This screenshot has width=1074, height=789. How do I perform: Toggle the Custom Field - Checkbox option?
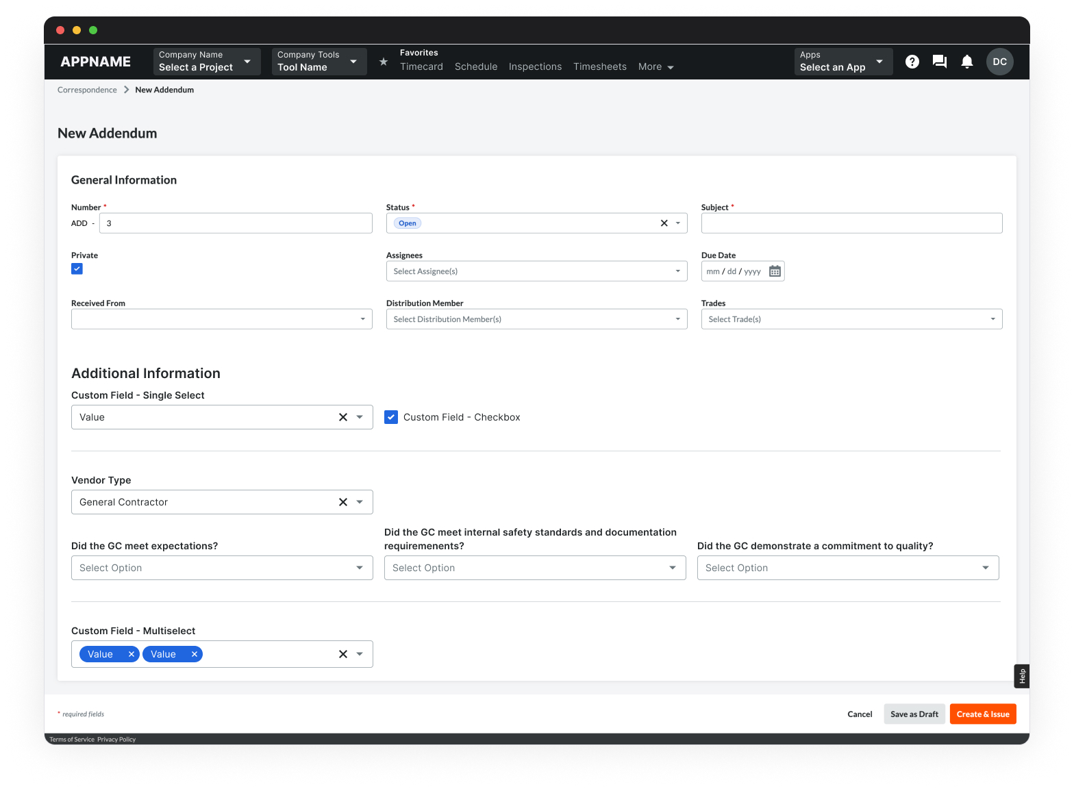(x=391, y=417)
